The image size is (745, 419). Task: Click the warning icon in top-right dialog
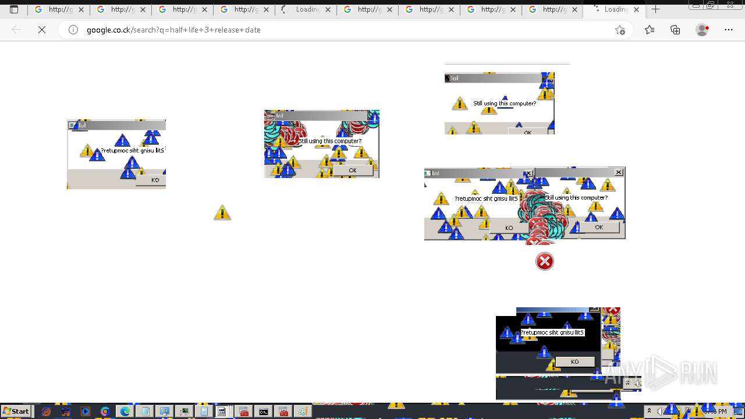click(460, 104)
